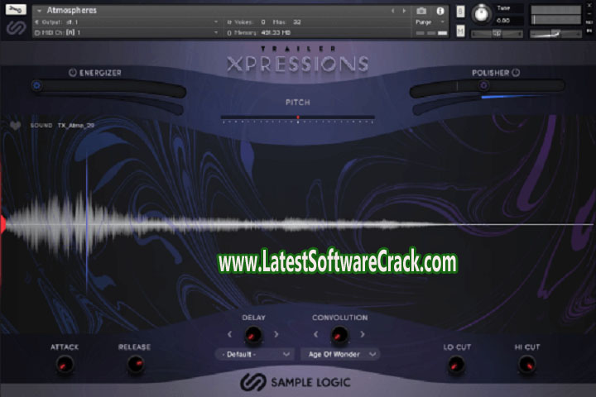The height and width of the screenshot is (397, 596).
Task: Click the Lo Cut knob
Action: point(456,365)
